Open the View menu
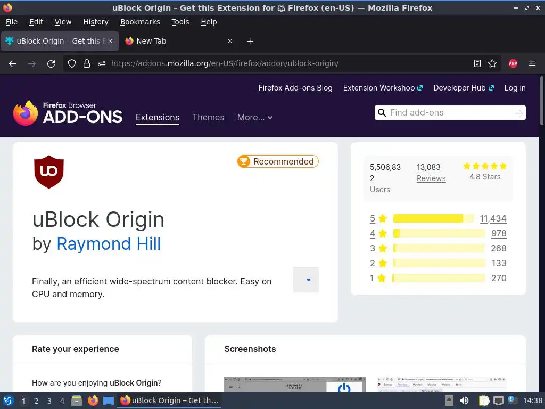The width and height of the screenshot is (545, 409). pos(63,22)
